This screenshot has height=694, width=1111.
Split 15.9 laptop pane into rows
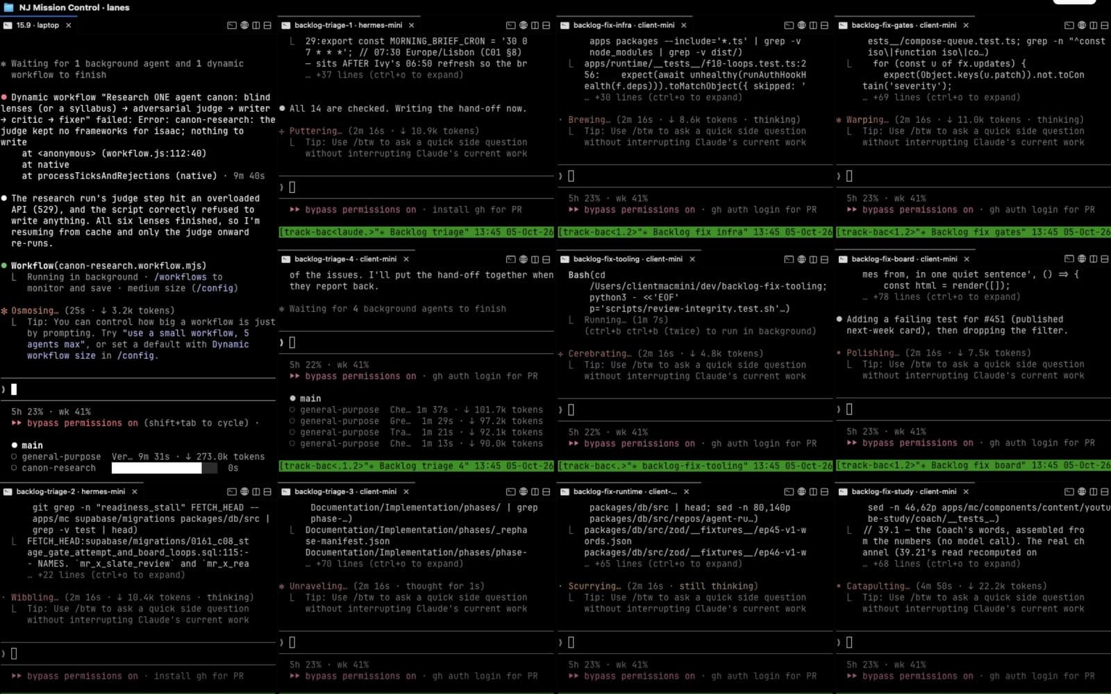(267, 25)
